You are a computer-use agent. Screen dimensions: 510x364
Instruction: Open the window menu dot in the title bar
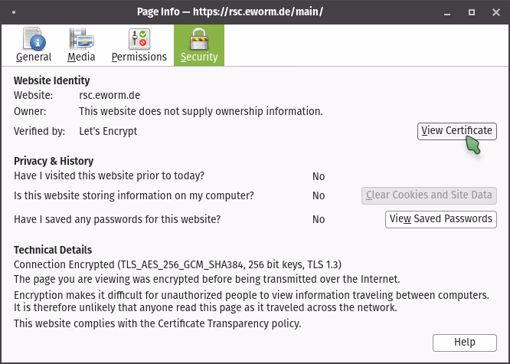(15, 11)
